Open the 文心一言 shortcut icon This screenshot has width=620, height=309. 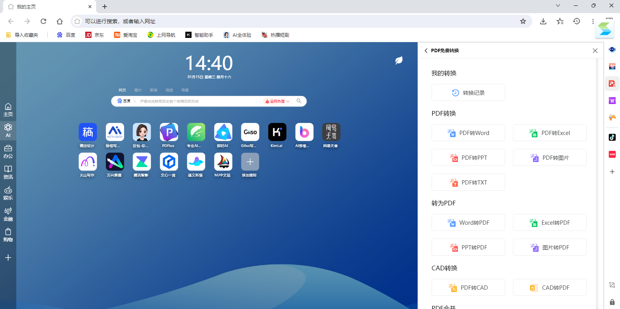click(169, 162)
